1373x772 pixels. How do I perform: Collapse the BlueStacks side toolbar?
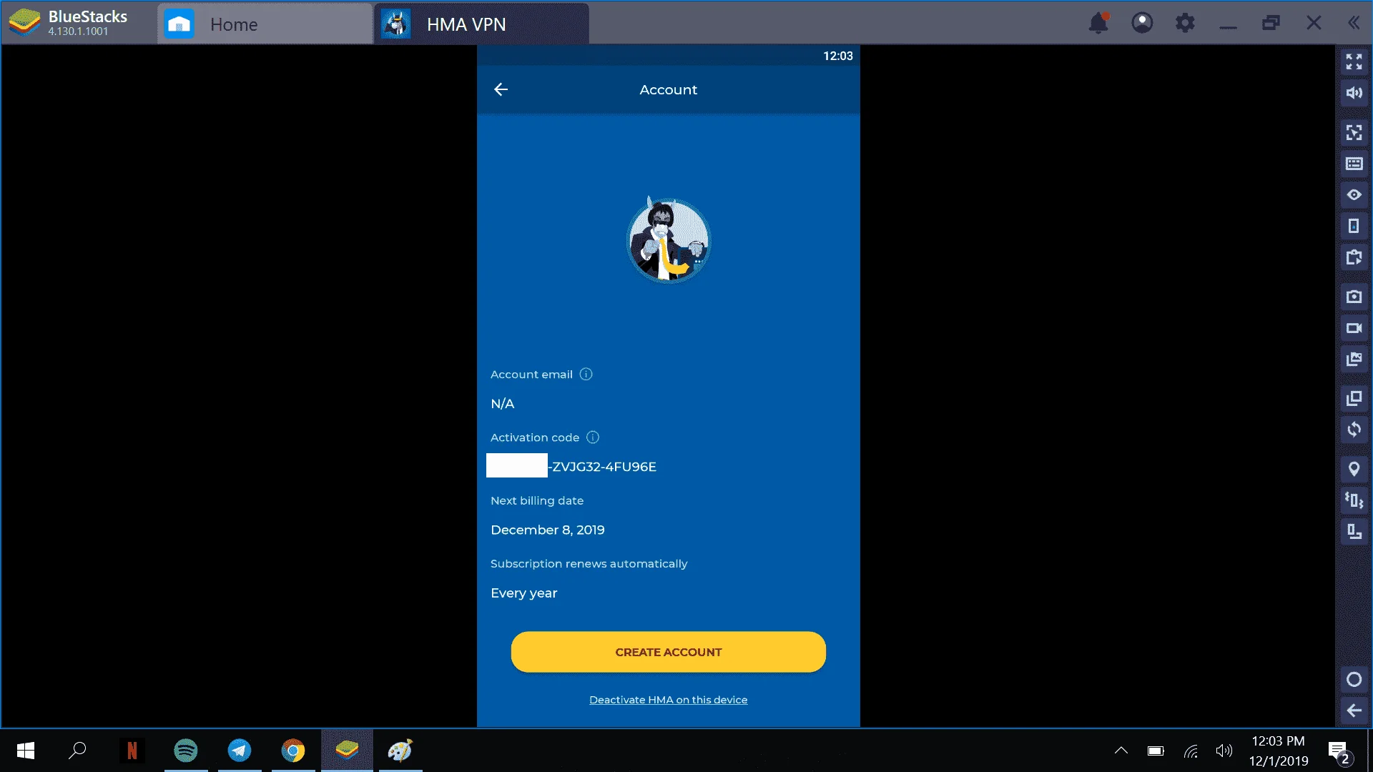pyautogui.click(x=1354, y=23)
